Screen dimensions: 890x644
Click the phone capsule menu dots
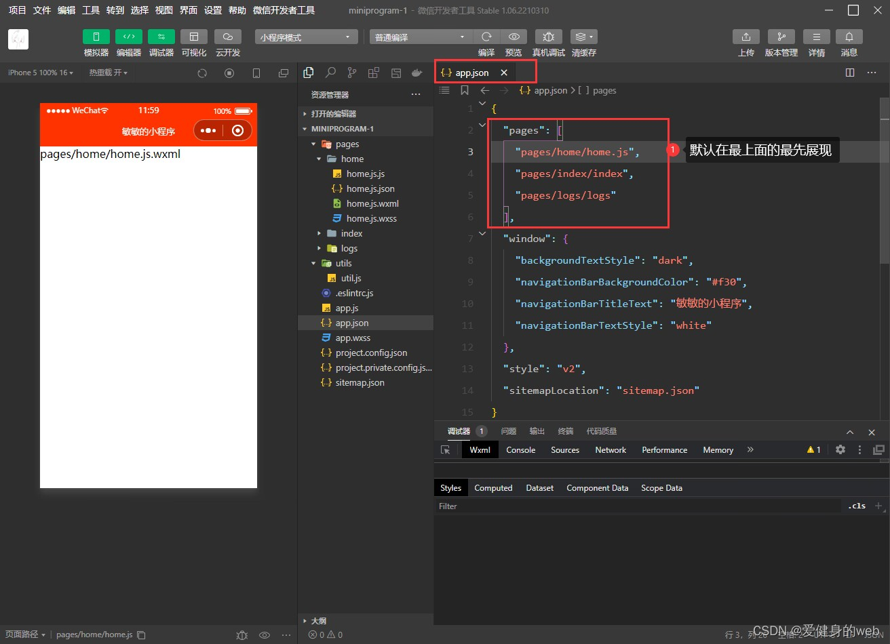(208, 130)
